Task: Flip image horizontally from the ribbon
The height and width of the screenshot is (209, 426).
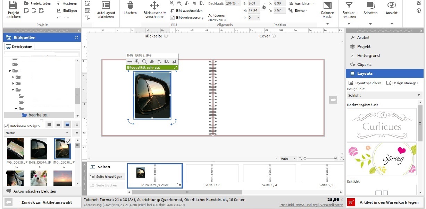Action: tap(187, 3)
